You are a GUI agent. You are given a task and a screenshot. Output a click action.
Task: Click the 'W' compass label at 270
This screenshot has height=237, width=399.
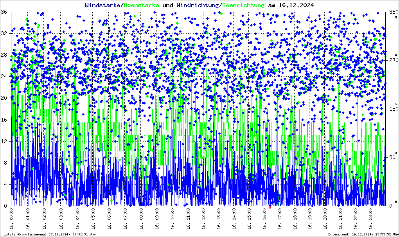tap(396, 54)
